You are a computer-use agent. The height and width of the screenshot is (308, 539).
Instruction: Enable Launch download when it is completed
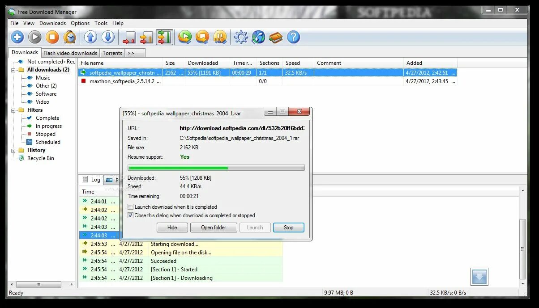pyautogui.click(x=131, y=207)
